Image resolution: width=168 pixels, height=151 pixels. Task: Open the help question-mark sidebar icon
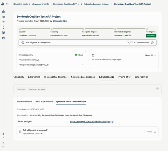click(3, 38)
